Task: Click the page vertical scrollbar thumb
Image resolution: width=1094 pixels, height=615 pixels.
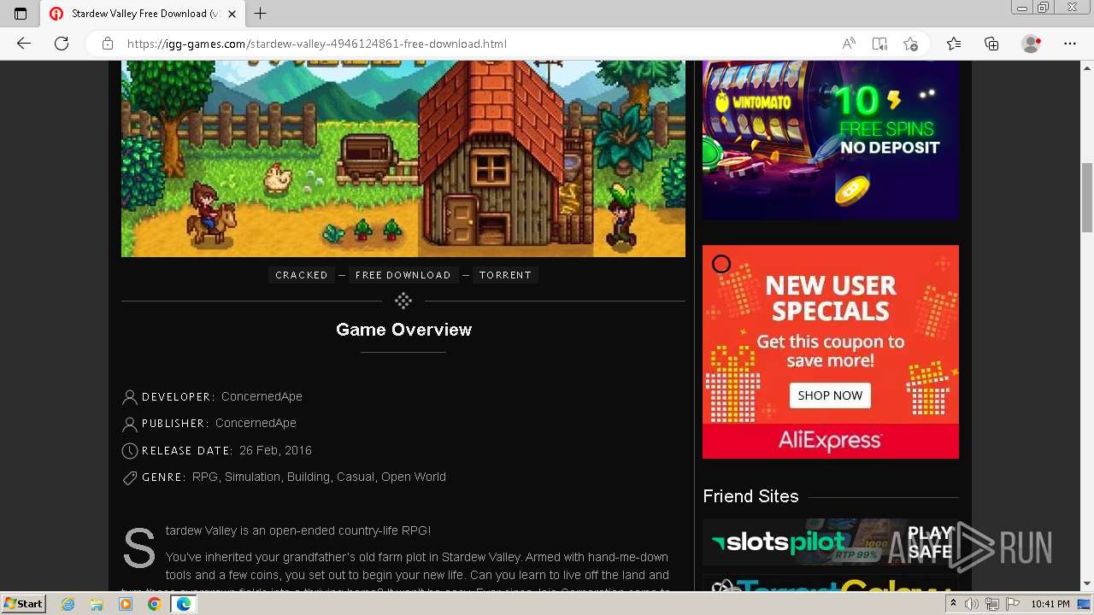Action: pos(1087,196)
